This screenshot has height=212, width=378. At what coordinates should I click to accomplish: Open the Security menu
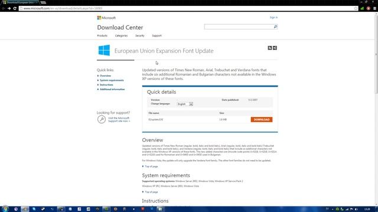click(140, 35)
